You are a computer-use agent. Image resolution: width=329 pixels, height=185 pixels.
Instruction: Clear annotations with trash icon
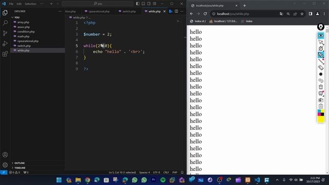click(x=321, y=87)
